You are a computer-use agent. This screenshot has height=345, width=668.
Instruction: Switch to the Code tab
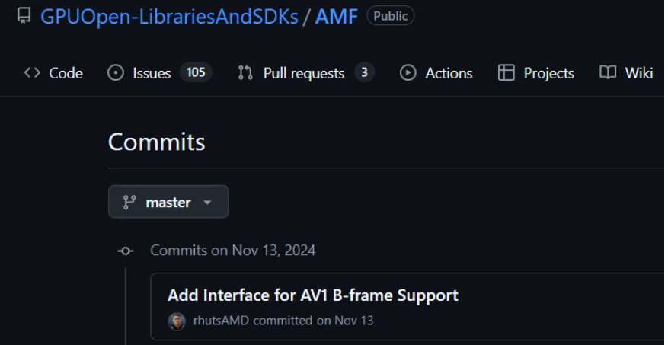53,73
